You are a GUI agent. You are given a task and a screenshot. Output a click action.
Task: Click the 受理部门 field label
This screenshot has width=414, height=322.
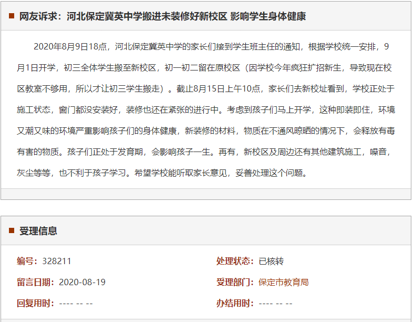pos(236,282)
